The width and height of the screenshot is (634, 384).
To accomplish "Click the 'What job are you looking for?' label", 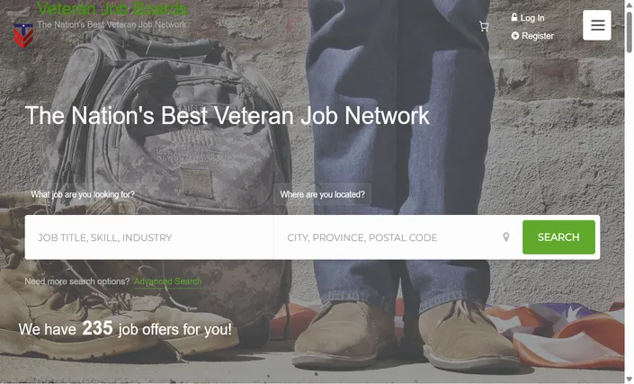I will click(x=83, y=194).
